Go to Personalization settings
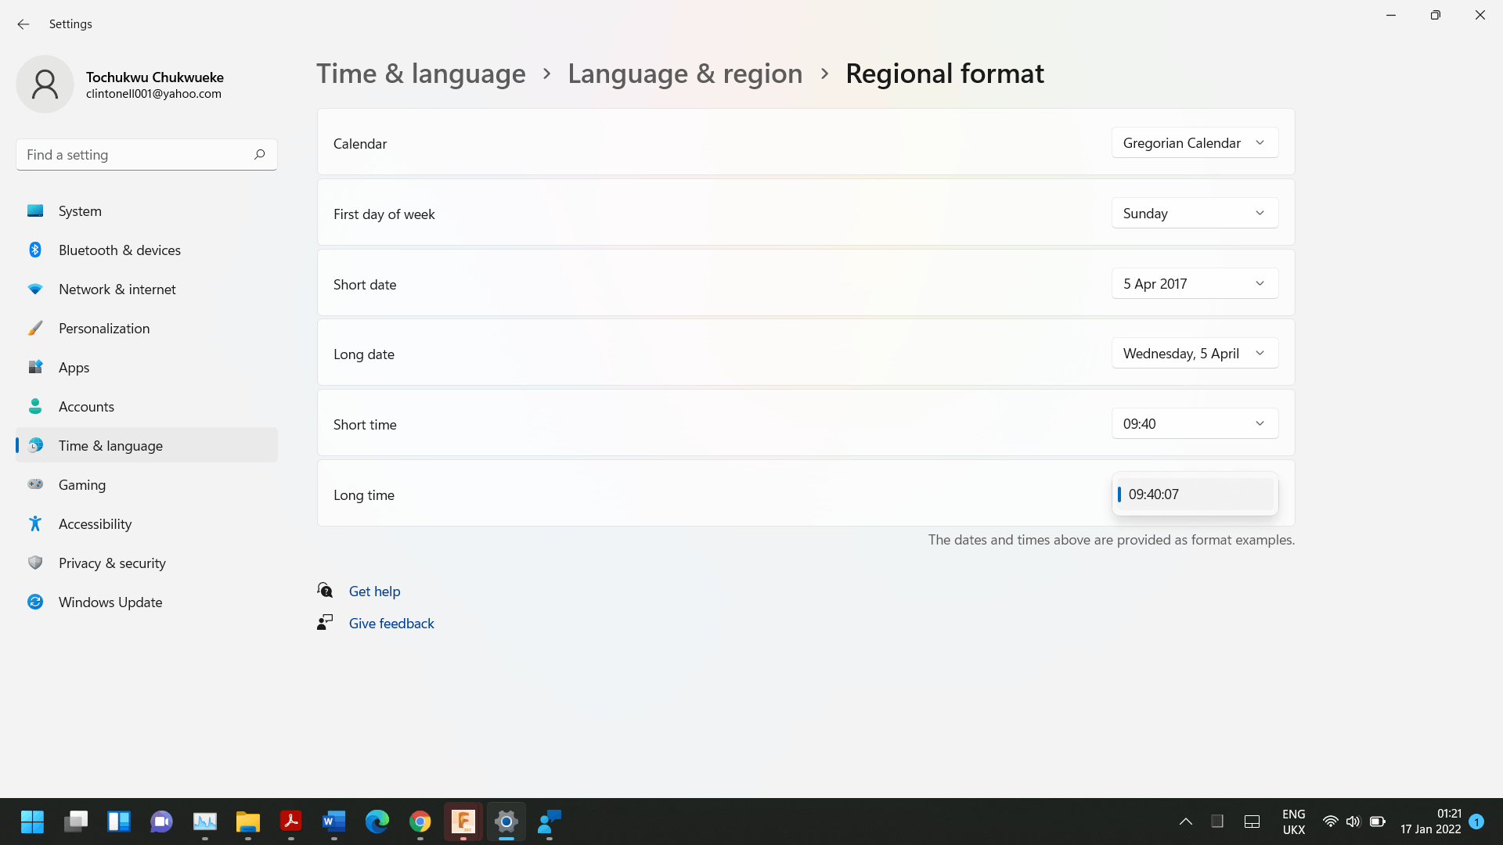The width and height of the screenshot is (1503, 845). [x=103, y=329]
